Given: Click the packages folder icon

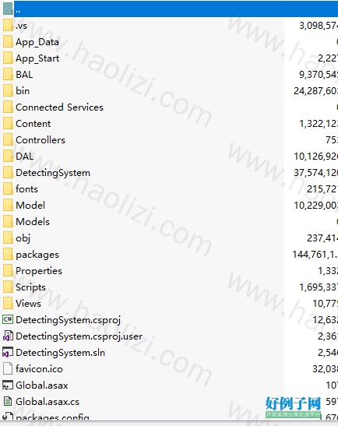Looking at the screenshot, I should (x=8, y=253).
